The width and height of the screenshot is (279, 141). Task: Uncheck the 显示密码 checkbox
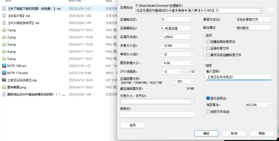(x=208, y=98)
